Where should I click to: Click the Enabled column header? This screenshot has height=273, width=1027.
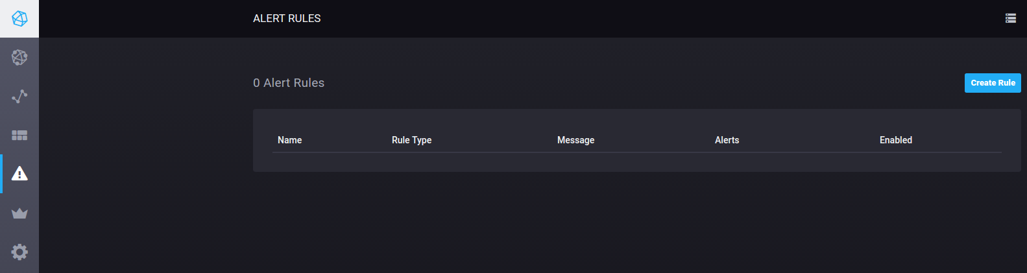[x=895, y=140]
